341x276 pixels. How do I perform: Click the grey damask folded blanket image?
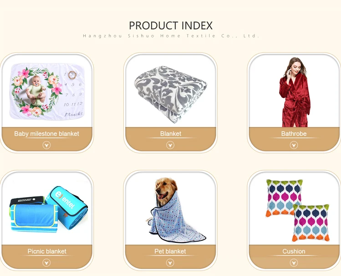click(x=170, y=94)
